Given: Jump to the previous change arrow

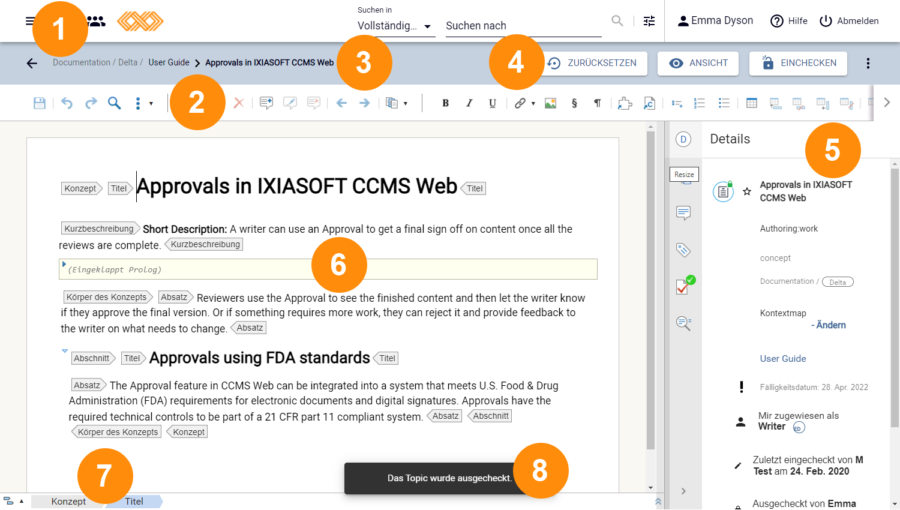Looking at the screenshot, I should [x=341, y=103].
